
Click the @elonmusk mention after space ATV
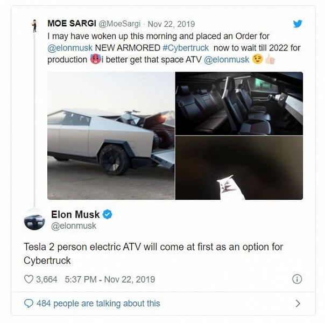227,59
